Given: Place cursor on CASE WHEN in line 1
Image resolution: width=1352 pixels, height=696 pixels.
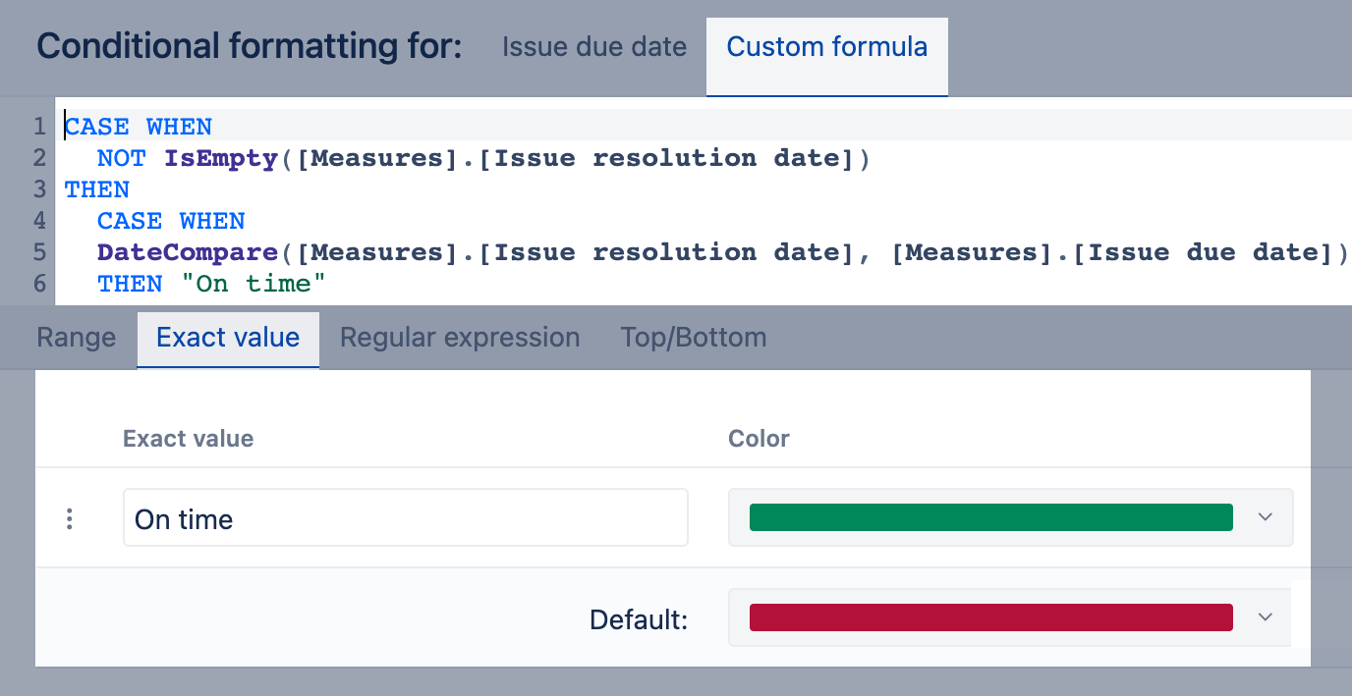Looking at the screenshot, I should 139,127.
